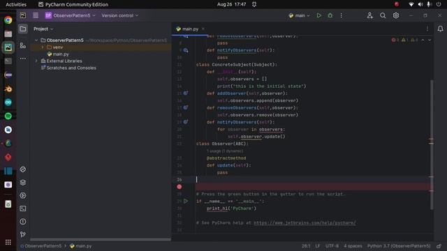This screenshot has width=447, height=251.
Task: Click implemented-method gutter icon beside Subject notifyObservers
Action: coord(186,50)
